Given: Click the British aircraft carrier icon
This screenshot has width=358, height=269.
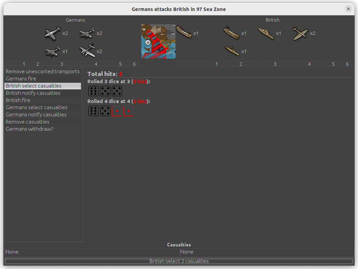Looking at the screenshot, I should coord(231,33).
